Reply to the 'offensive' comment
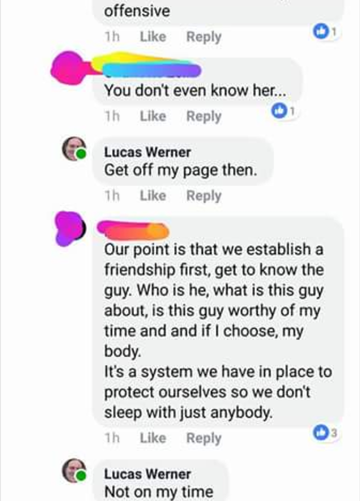360x501 pixels. [204, 37]
